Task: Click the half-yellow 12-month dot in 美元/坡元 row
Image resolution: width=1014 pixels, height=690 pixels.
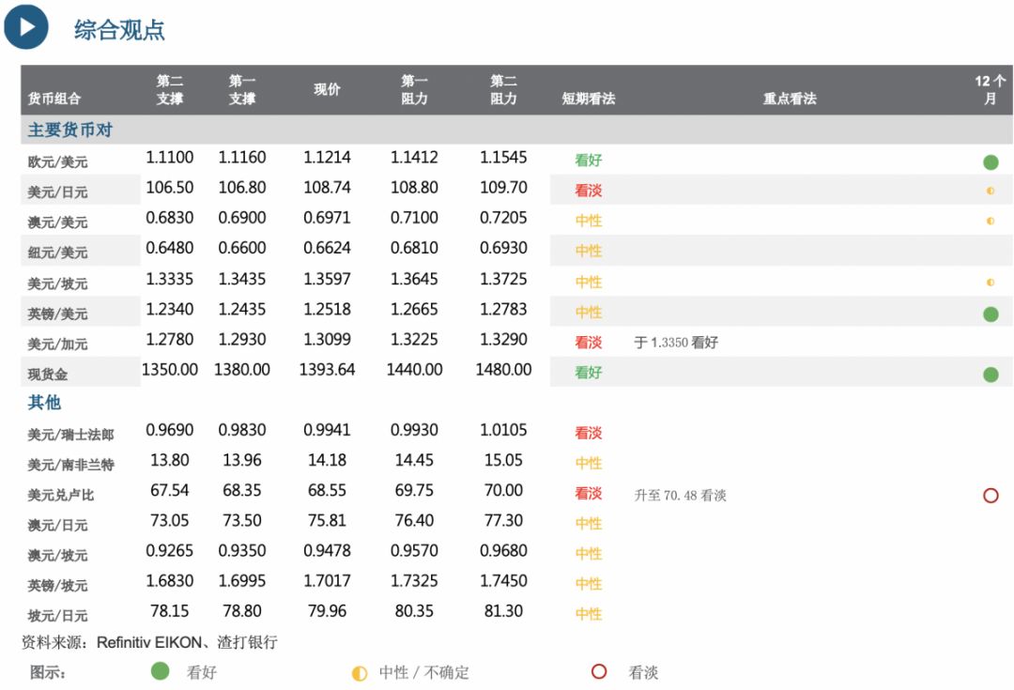Action: [x=991, y=283]
